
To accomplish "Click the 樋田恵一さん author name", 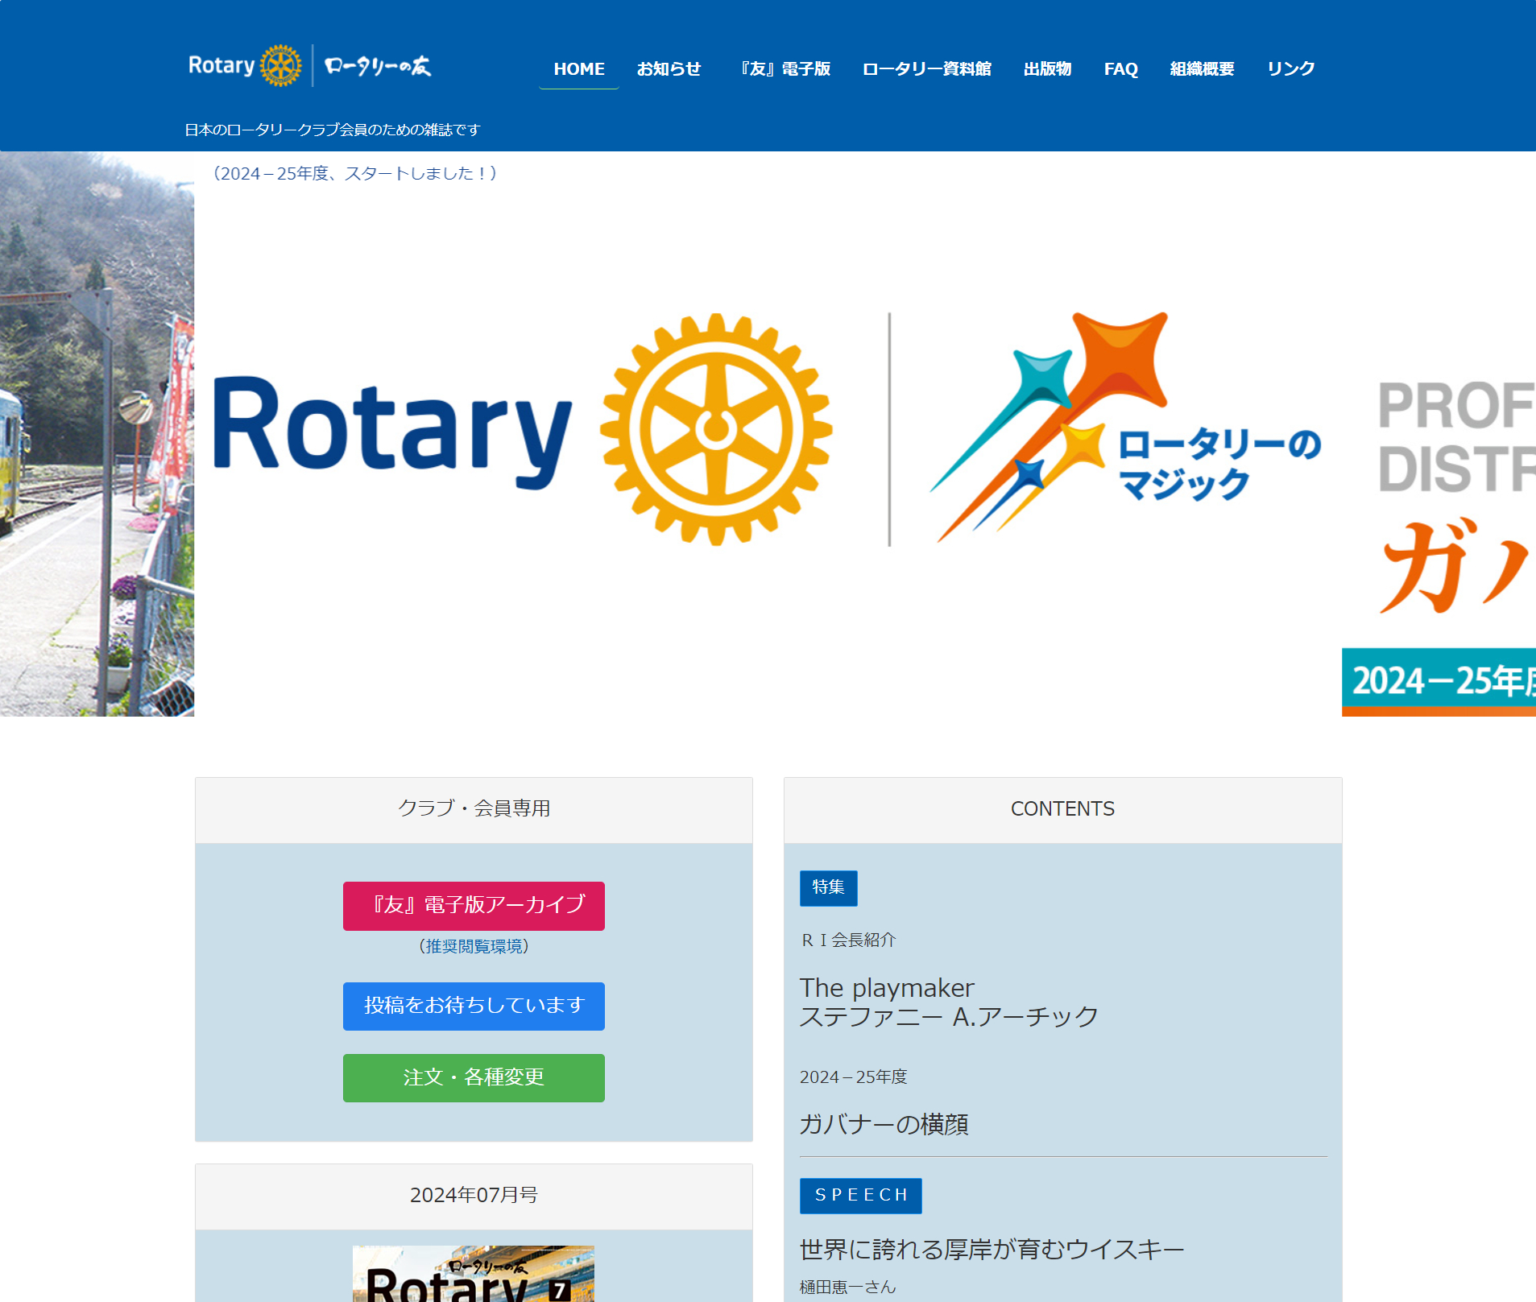I will pyautogui.click(x=847, y=1287).
